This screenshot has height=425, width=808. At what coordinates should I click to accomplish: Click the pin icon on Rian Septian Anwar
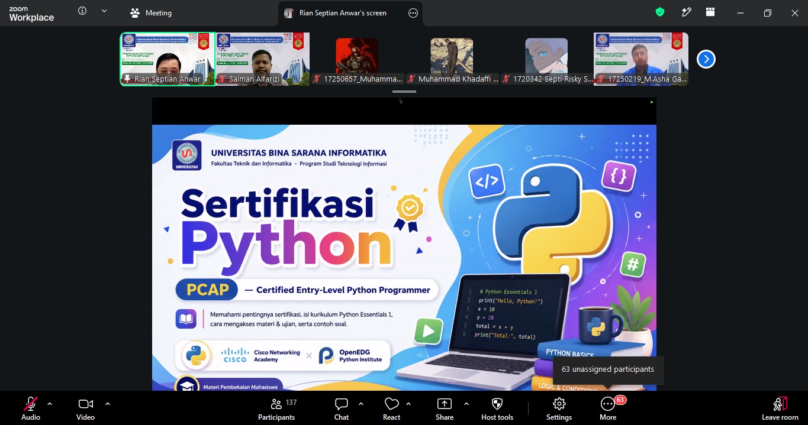tap(127, 79)
